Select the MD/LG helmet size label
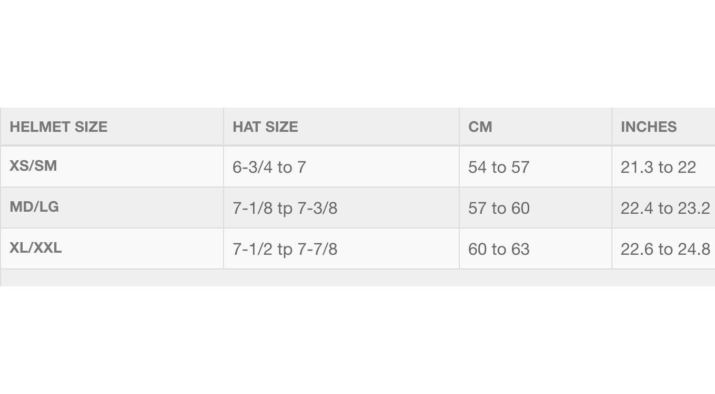Image resolution: width=715 pixels, height=394 pixels. pyautogui.click(x=34, y=207)
